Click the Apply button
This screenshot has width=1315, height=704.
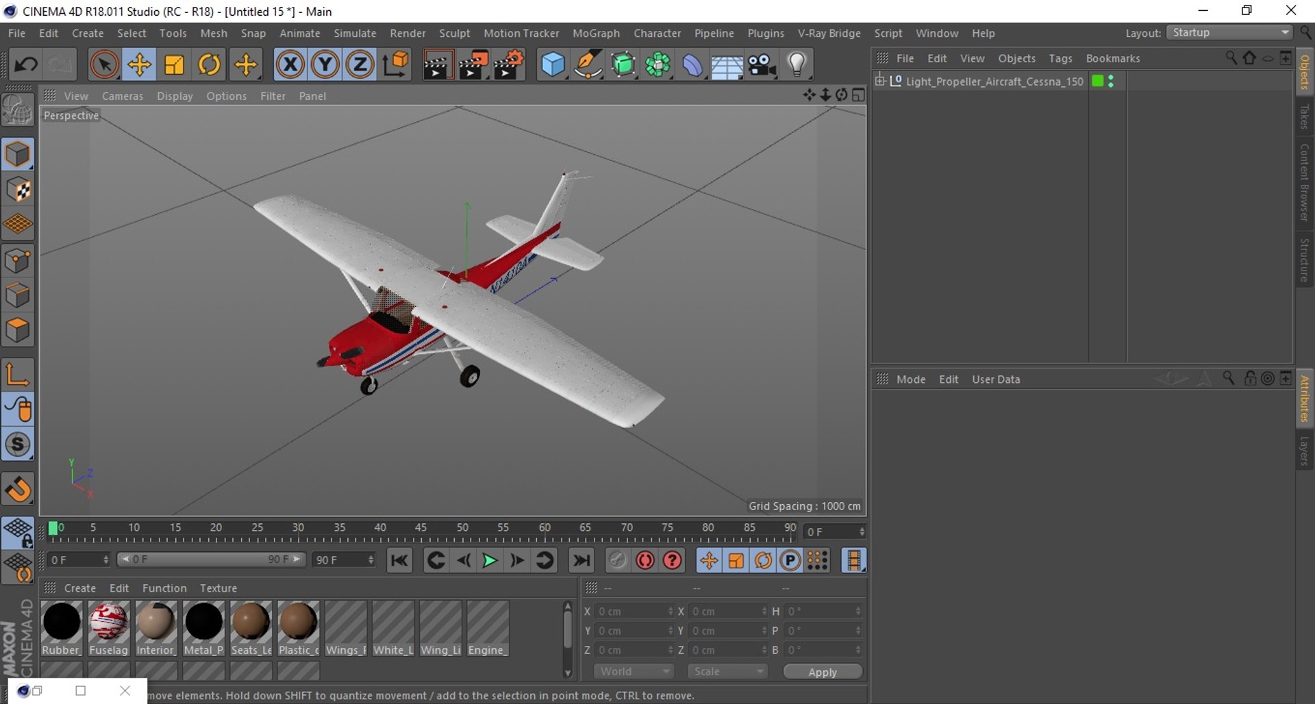[x=823, y=672]
